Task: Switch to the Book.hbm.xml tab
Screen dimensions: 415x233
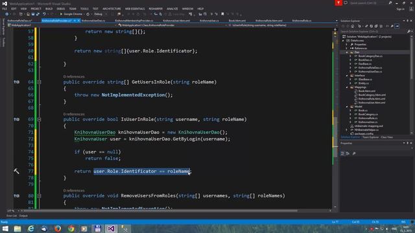Action: click(x=237, y=21)
